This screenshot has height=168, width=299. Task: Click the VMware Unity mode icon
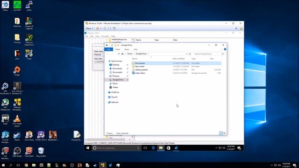pyautogui.click(x=114, y=28)
